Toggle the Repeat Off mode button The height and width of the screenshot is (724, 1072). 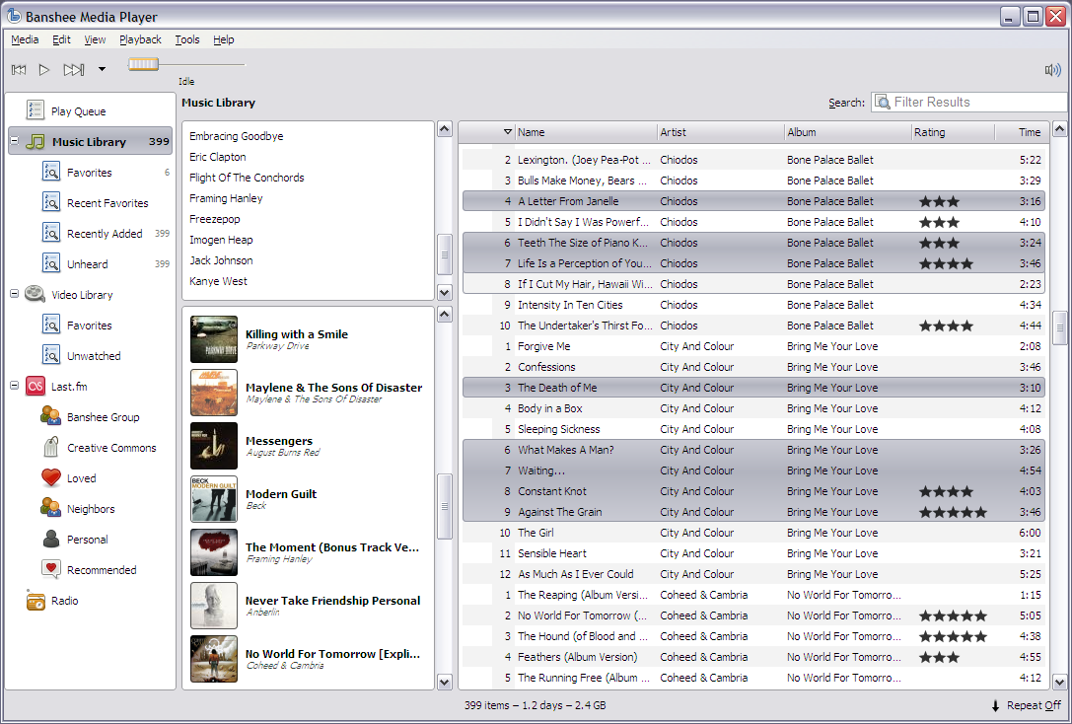pyautogui.click(x=1027, y=705)
